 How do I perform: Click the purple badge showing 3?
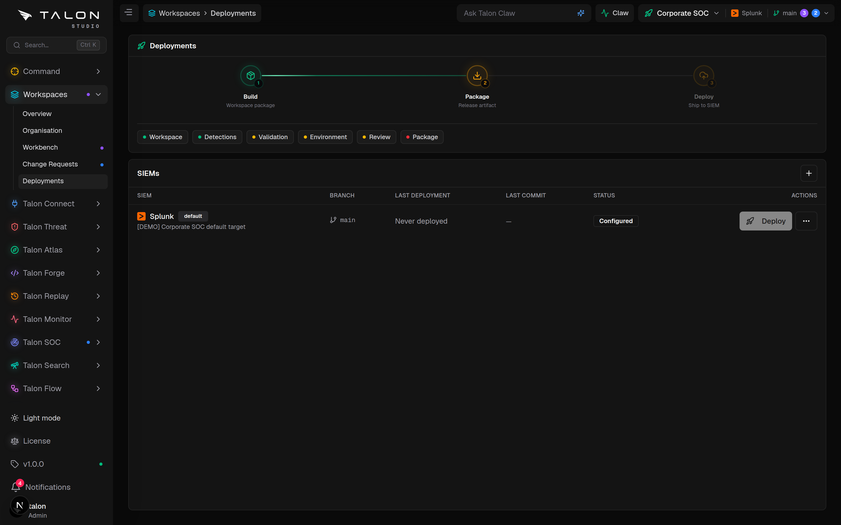click(x=804, y=13)
